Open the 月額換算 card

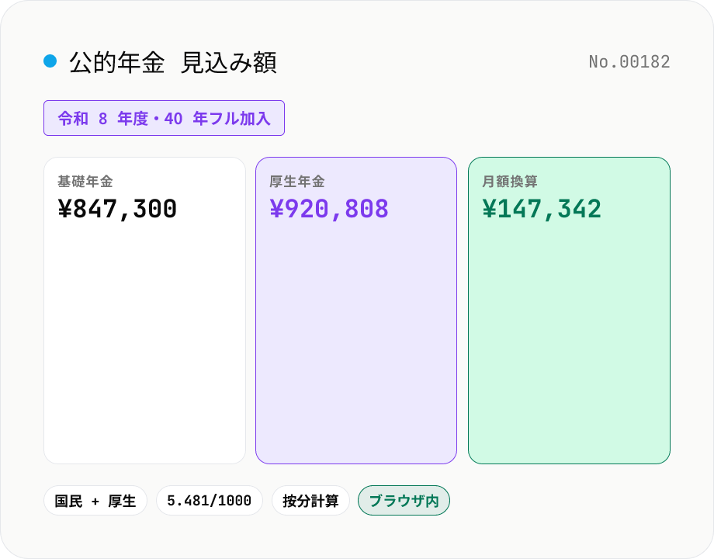(569, 311)
